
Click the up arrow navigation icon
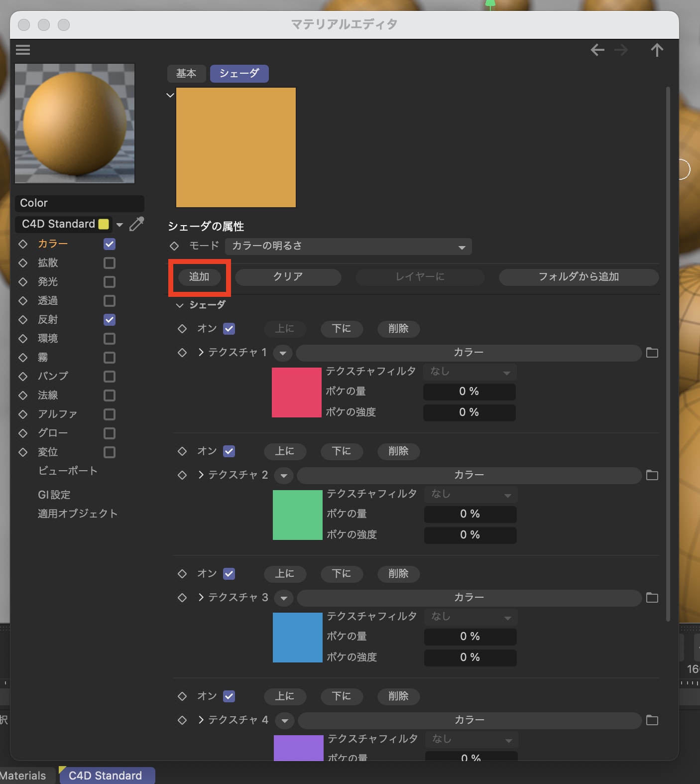pos(657,50)
